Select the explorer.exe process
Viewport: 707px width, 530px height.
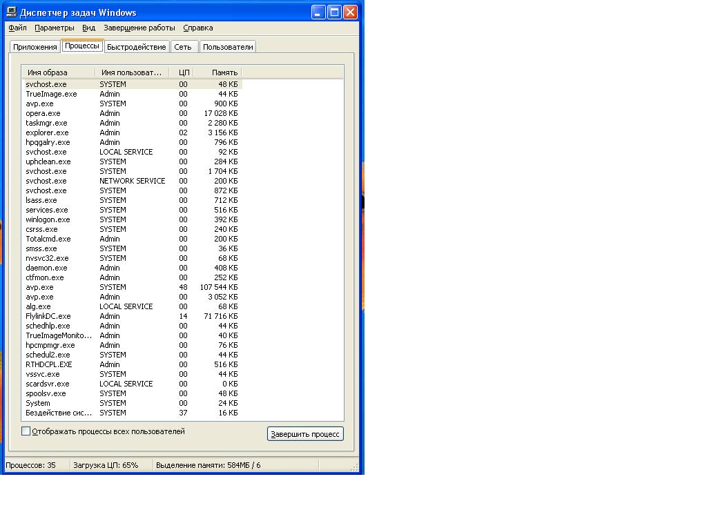tap(132, 133)
